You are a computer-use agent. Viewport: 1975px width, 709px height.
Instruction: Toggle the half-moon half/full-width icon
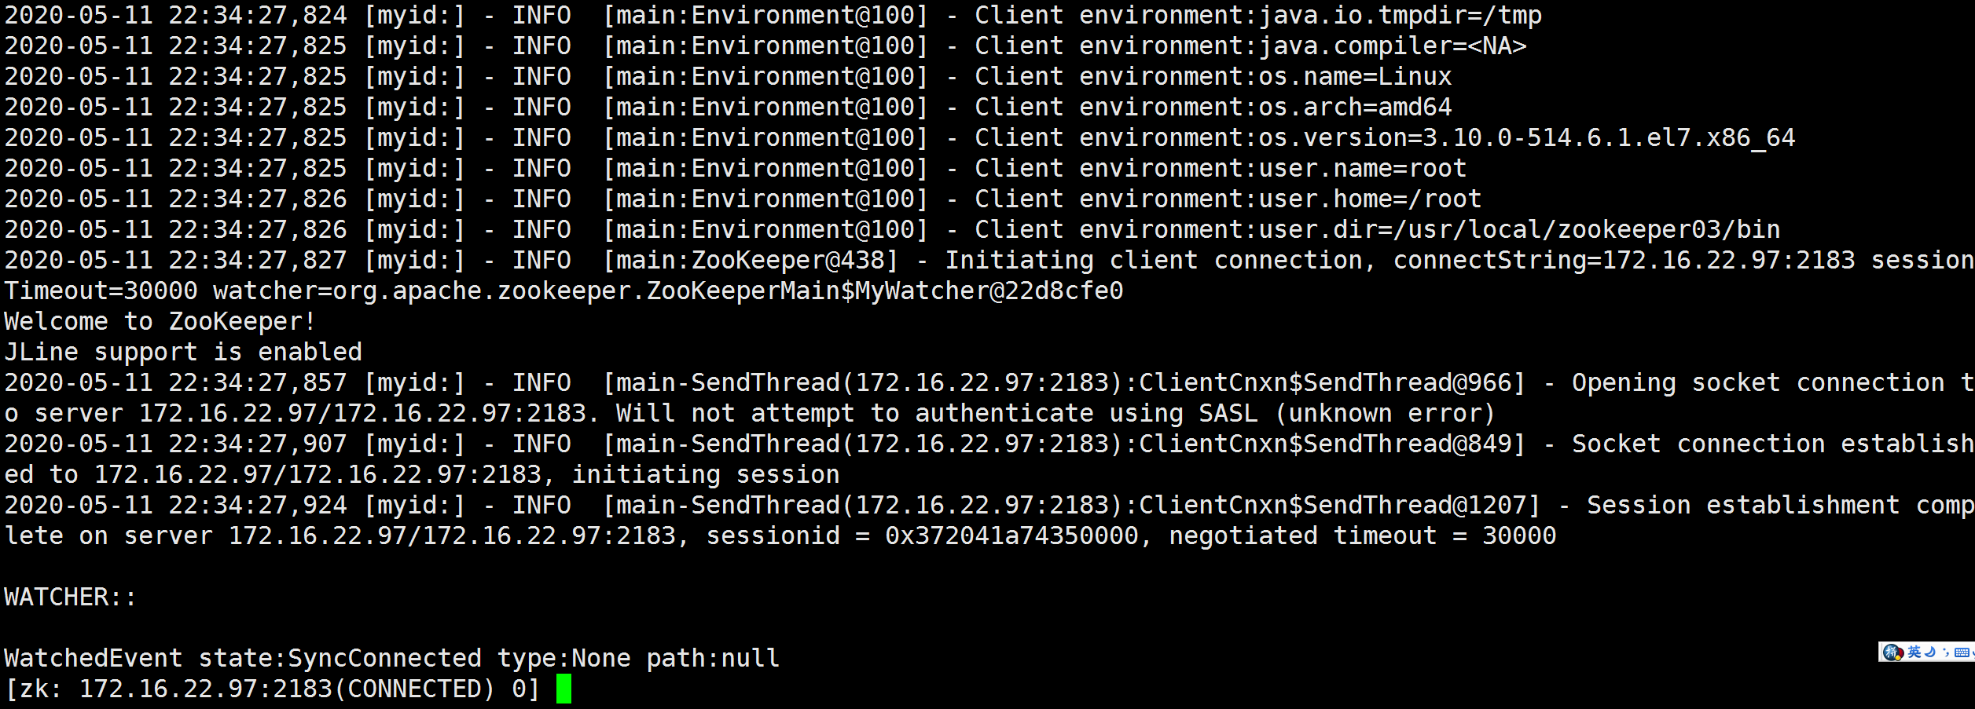click(1930, 652)
